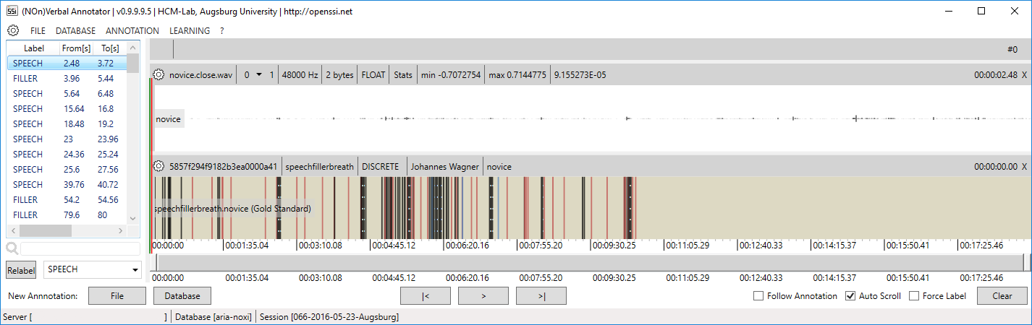Viewport: 1032px width, 325px height.
Task: Jump to end with >| button
Action: click(x=541, y=296)
